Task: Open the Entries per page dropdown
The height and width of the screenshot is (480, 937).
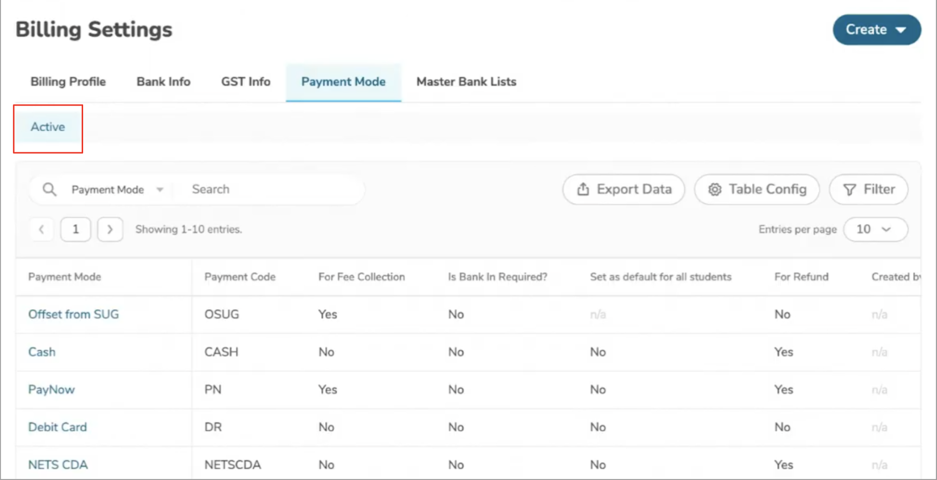Action: tap(875, 229)
